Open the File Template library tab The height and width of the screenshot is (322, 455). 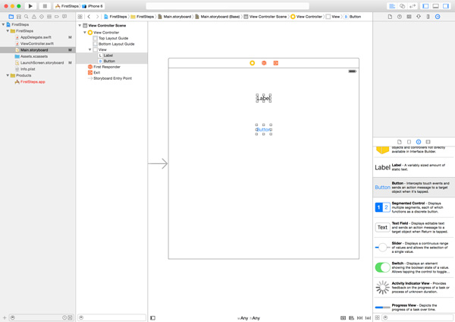point(400,142)
